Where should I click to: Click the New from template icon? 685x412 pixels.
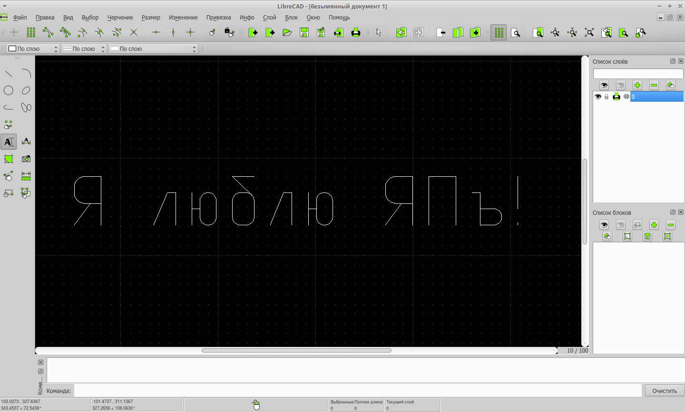point(270,32)
